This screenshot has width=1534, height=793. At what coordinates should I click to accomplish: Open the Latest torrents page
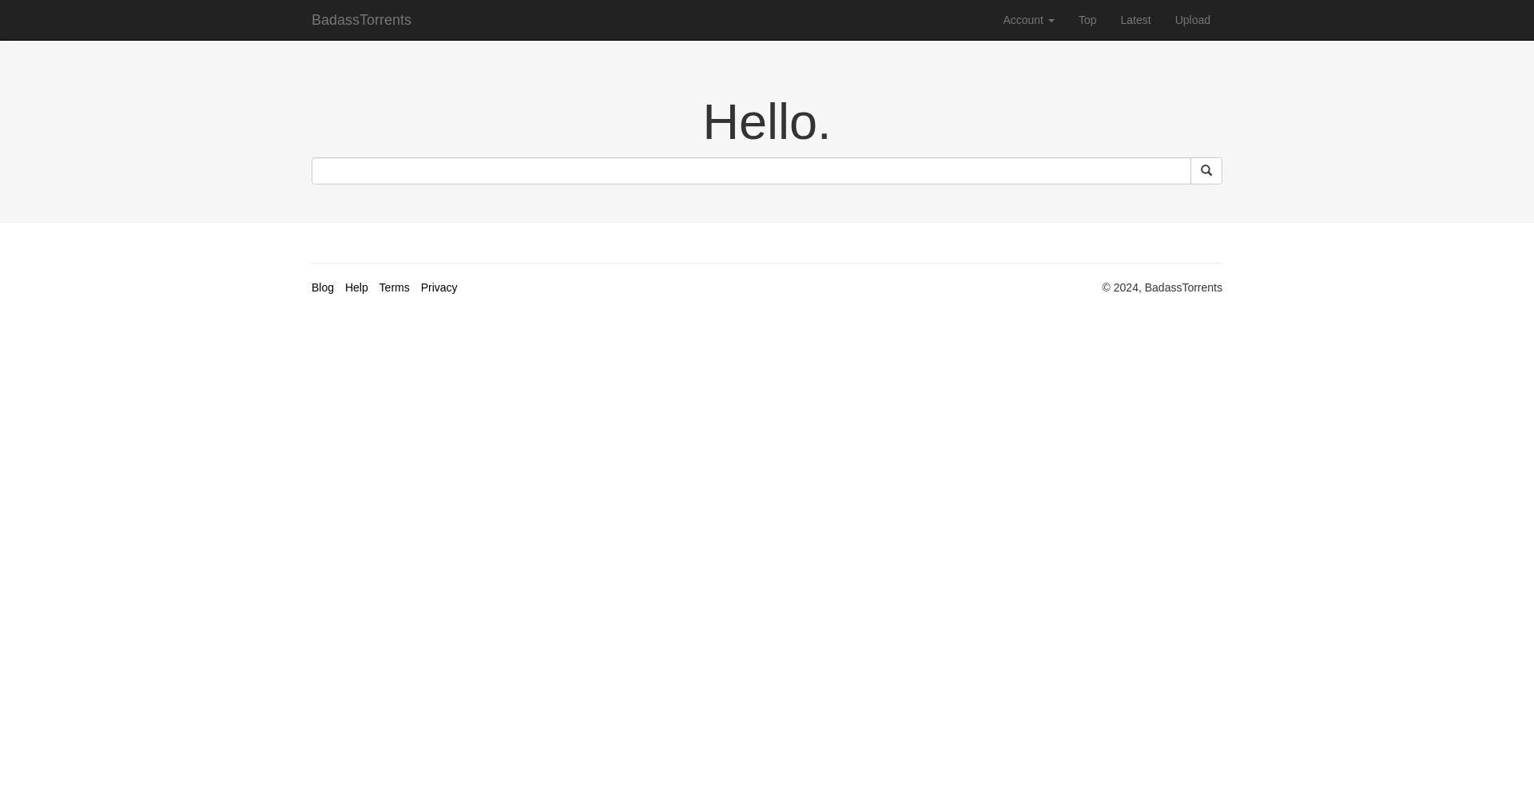pyautogui.click(x=1135, y=20)
